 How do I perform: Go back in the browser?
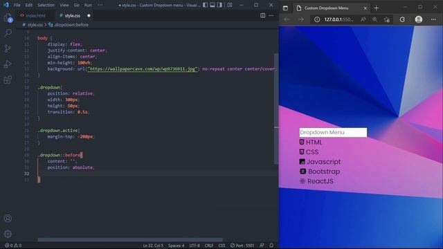point(287,19)
